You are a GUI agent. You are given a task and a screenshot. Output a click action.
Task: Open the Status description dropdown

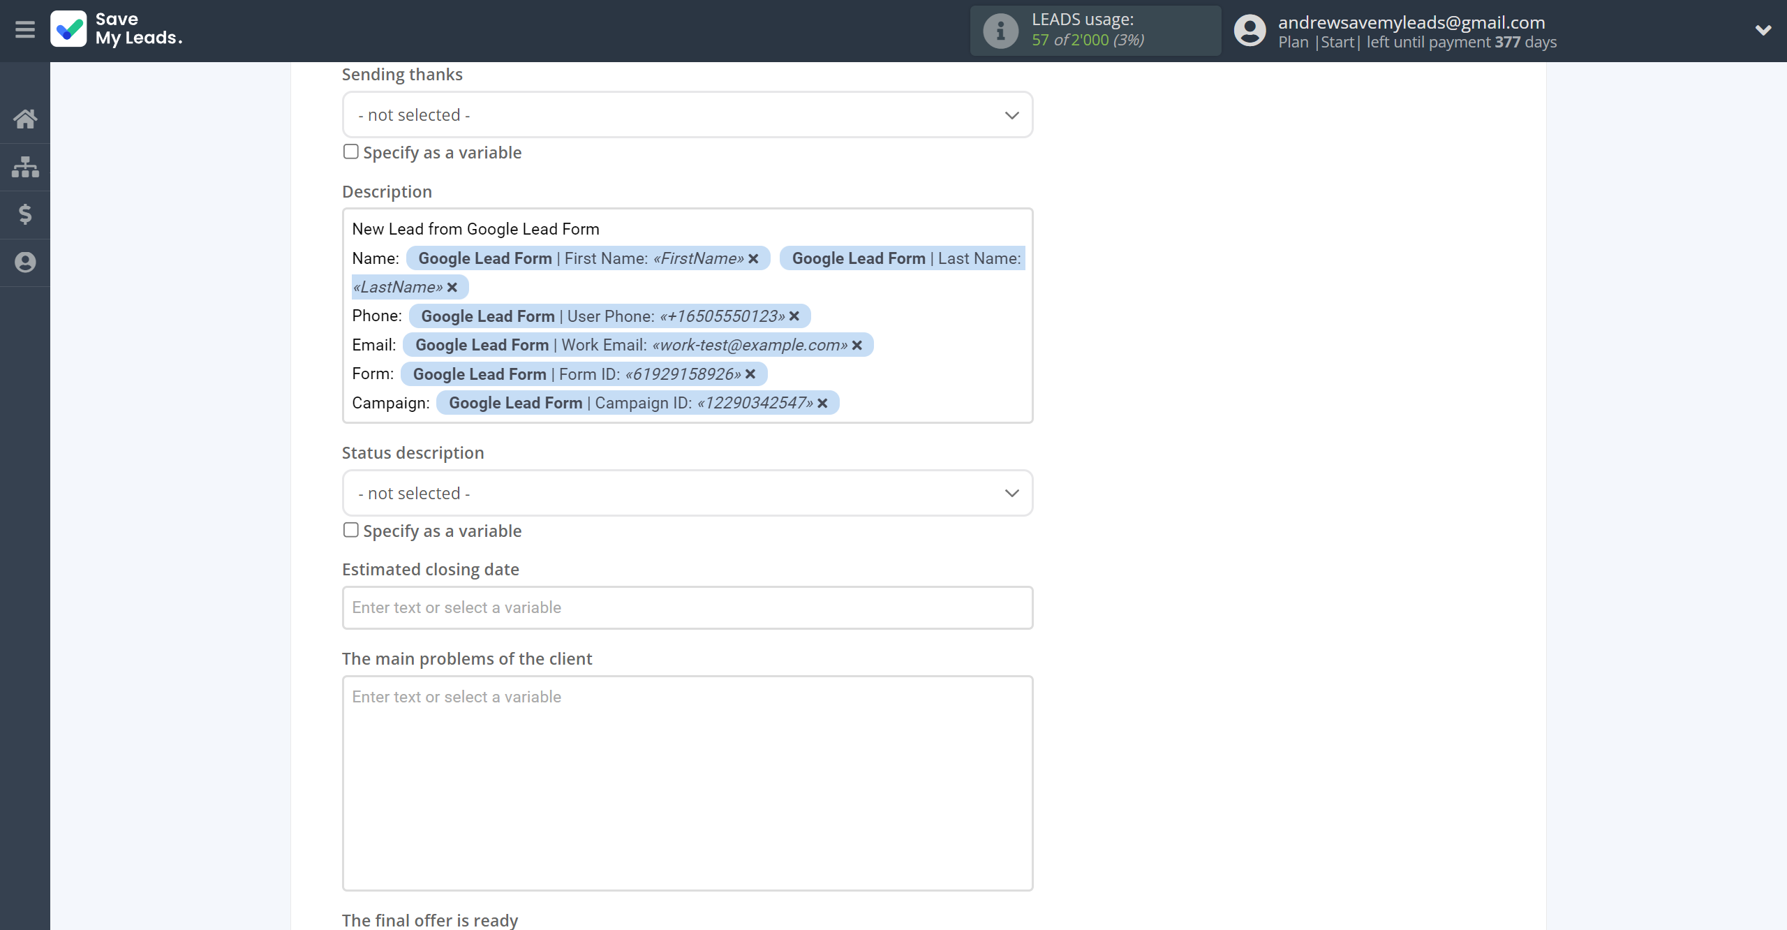(688, 493)
